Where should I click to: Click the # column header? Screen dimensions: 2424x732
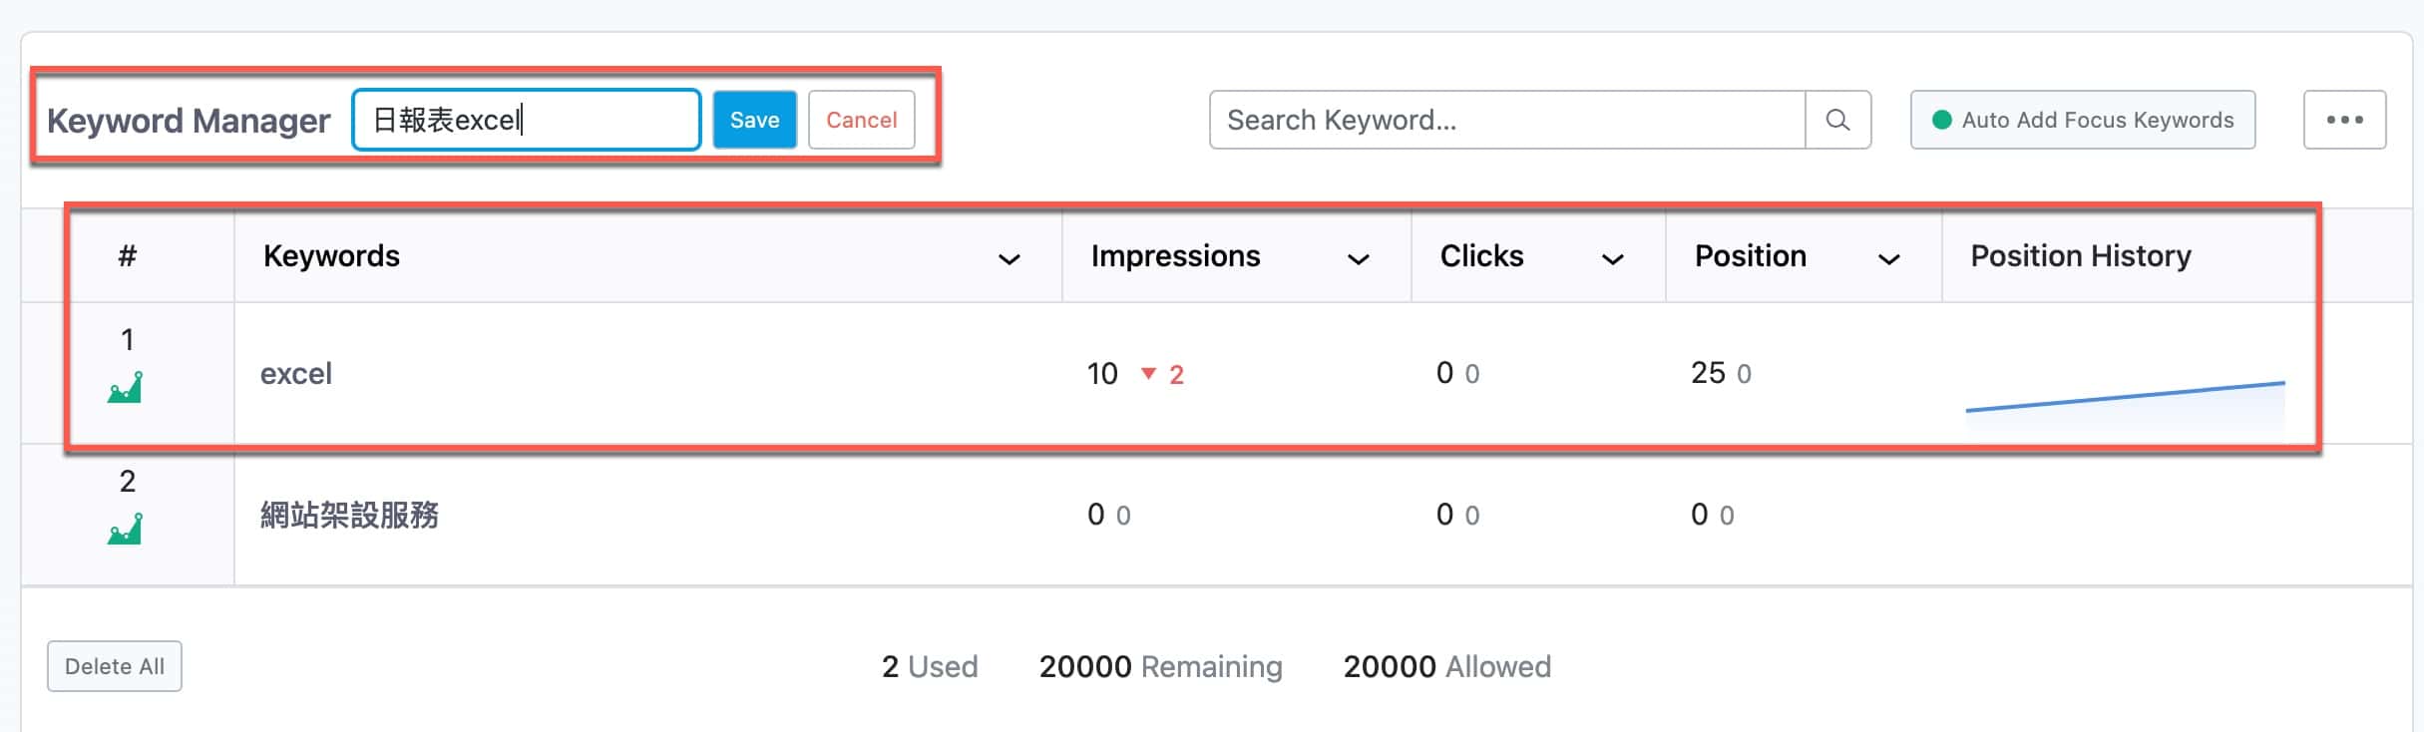[x=127, y=256]
